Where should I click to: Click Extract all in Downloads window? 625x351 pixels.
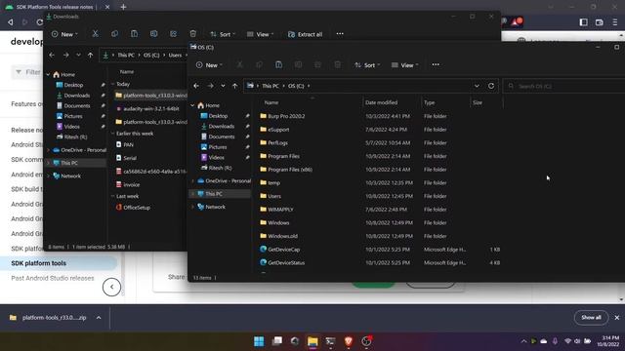coord(305,34)
